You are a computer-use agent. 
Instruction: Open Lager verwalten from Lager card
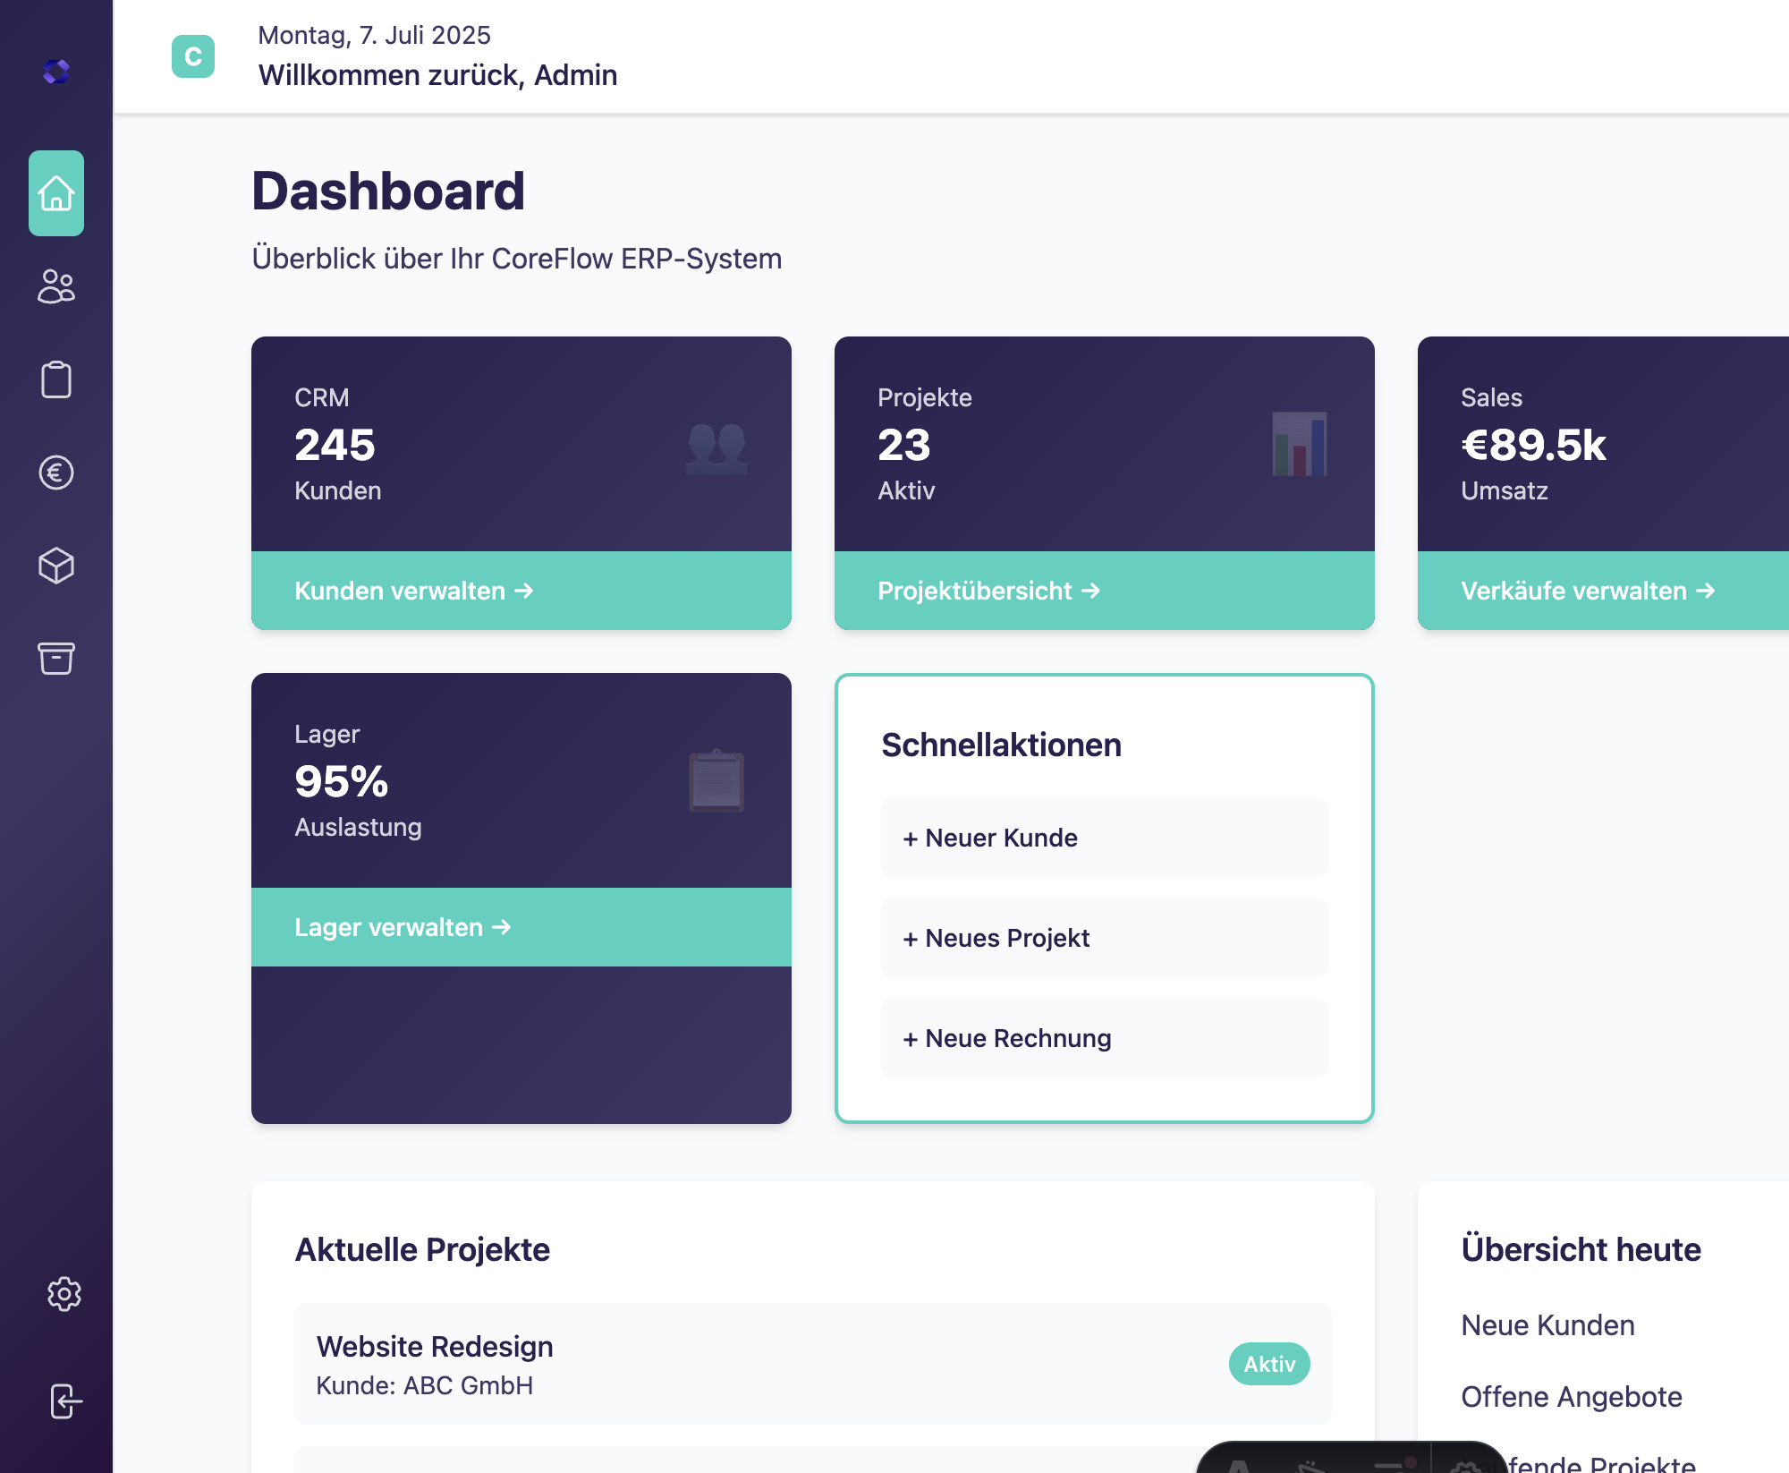403,927
